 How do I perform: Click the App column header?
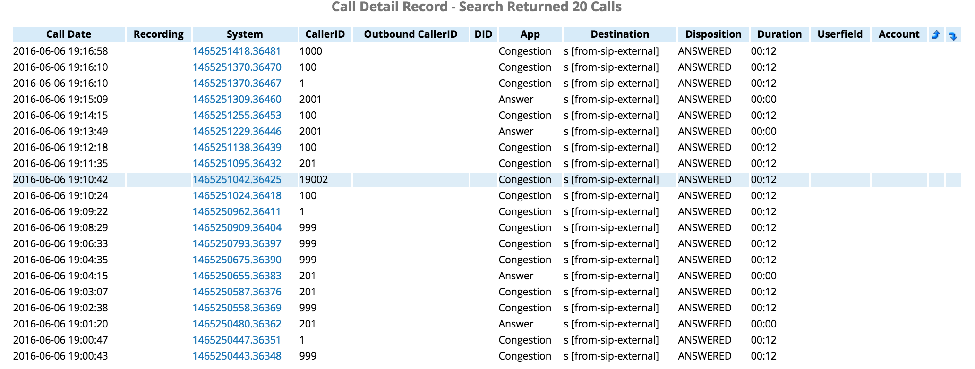tap(530, 34)
